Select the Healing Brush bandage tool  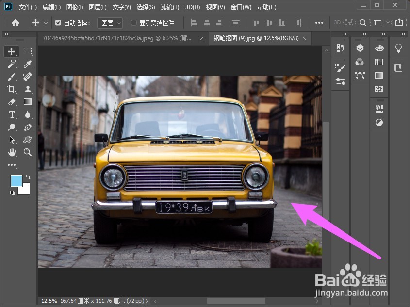(x=28, y=77)
